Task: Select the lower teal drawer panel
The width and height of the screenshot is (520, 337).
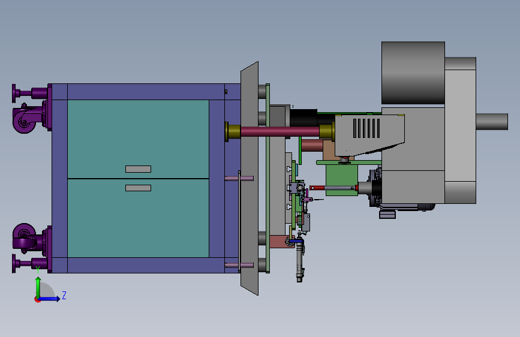Action: click(x=138, y=218)
